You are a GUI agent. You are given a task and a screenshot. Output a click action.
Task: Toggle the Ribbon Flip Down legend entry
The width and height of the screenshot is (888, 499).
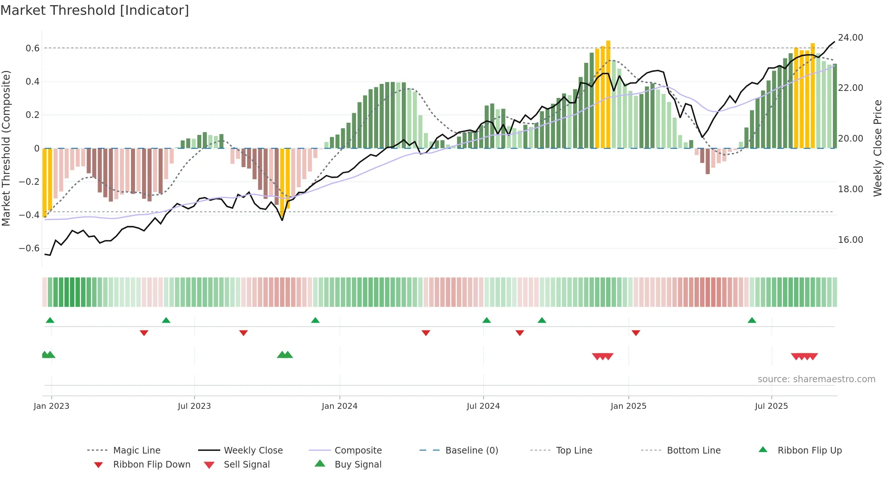[142, 464]
